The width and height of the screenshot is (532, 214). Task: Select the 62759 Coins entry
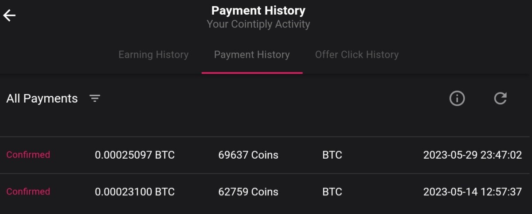click(x=248, y=192)
